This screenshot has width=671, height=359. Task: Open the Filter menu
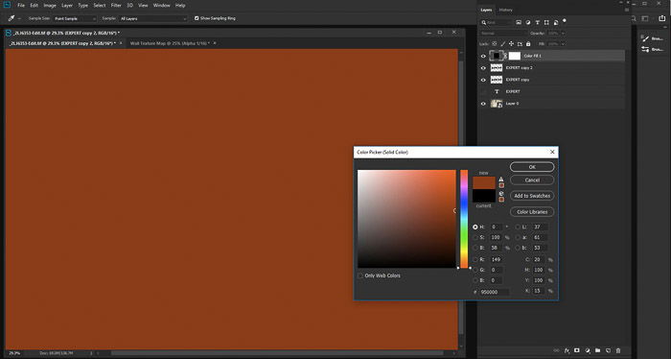(116, 6)
